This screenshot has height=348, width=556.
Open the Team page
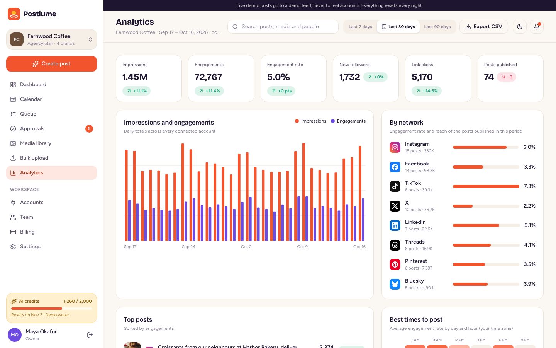point(51,217)
